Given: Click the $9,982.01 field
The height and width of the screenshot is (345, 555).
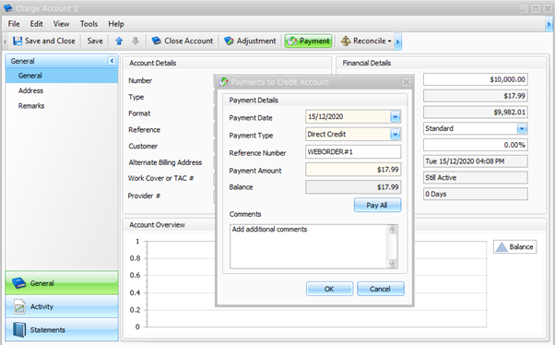Looking at the screenshot, I should pyautogui.click(x=476, y=112).
